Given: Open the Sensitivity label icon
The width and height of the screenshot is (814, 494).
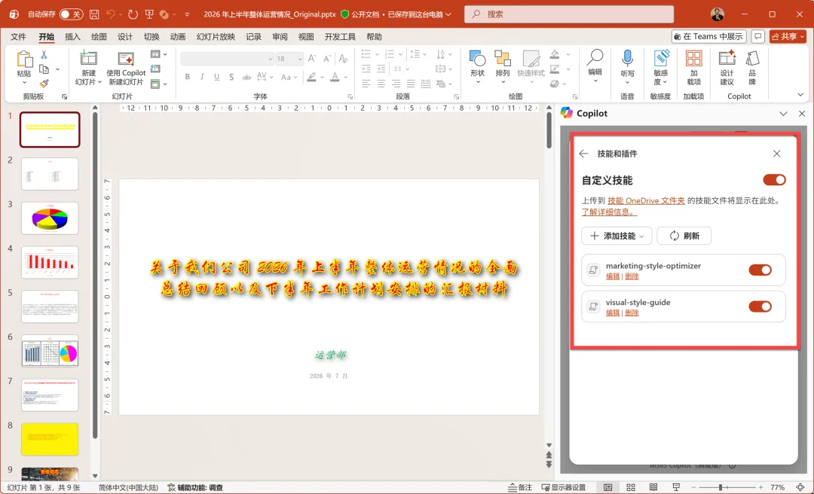Looking at the screenshot, I should (661, 58).
